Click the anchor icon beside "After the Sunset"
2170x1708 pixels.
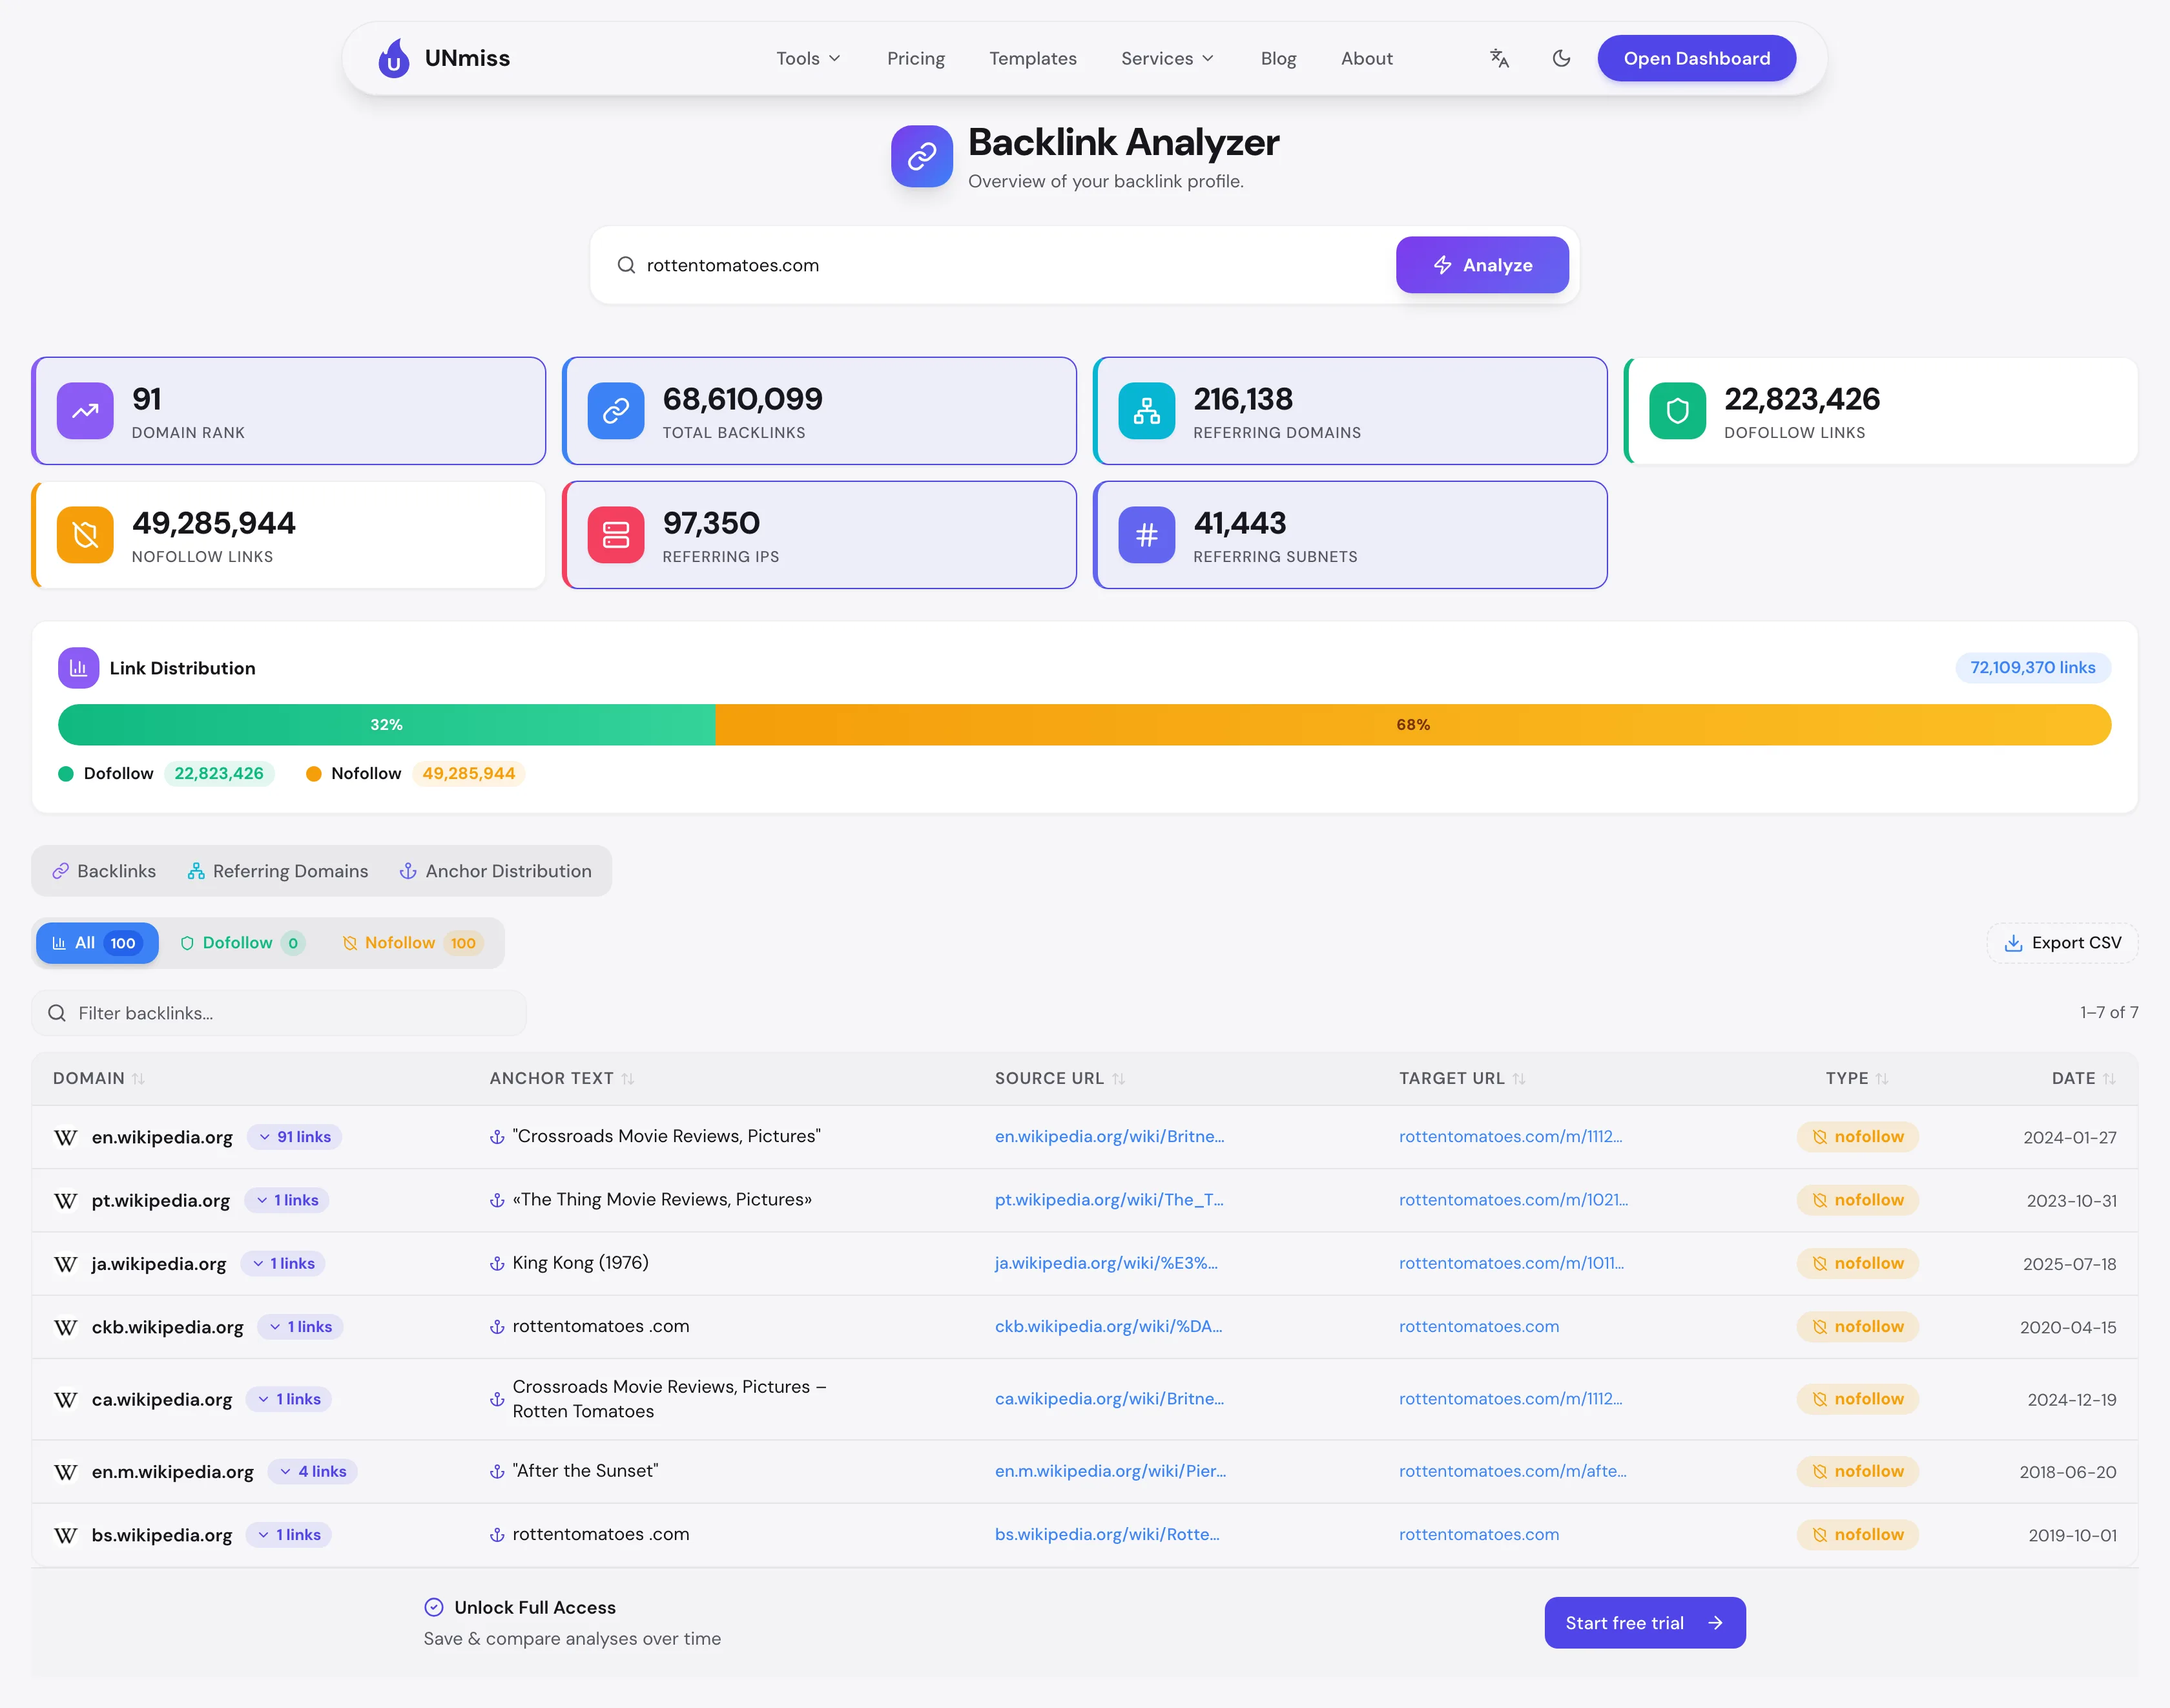coord(497,1472)
